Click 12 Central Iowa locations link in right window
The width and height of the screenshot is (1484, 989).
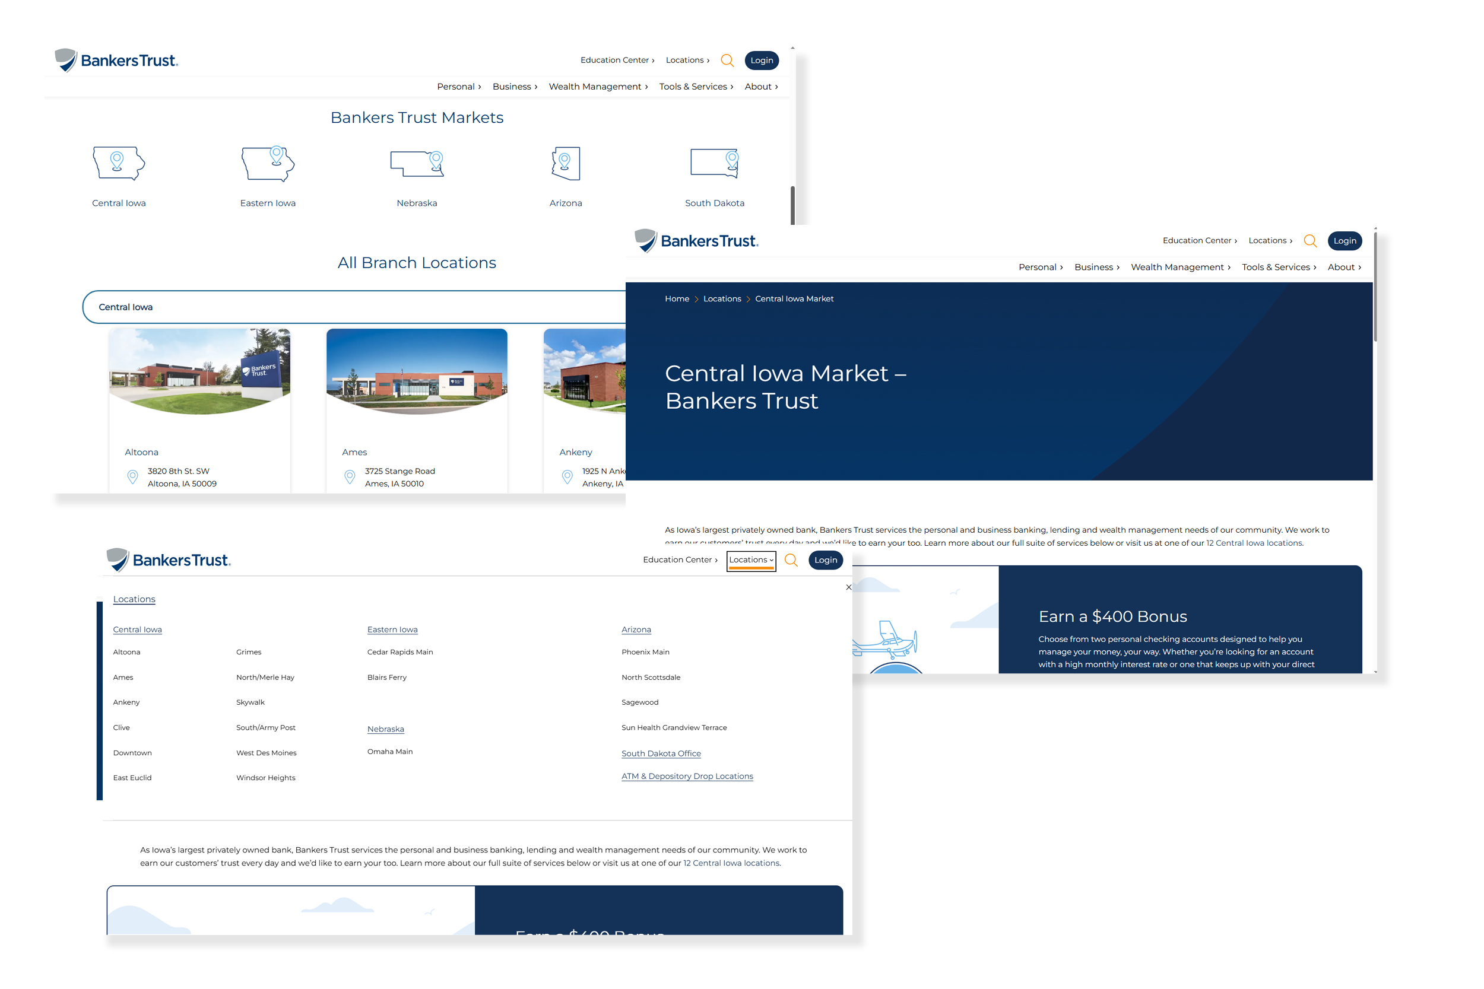tap(1254, 543)
